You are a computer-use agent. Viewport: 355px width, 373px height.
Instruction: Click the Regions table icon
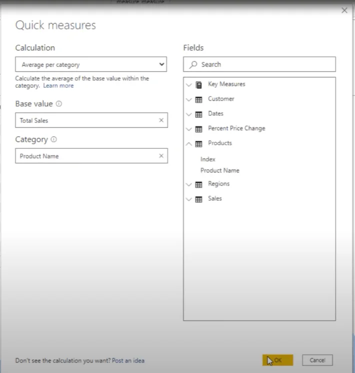coord(199,185)
